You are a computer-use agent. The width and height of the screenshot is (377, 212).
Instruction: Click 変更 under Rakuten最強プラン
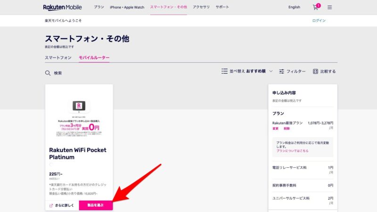[275, 129]
